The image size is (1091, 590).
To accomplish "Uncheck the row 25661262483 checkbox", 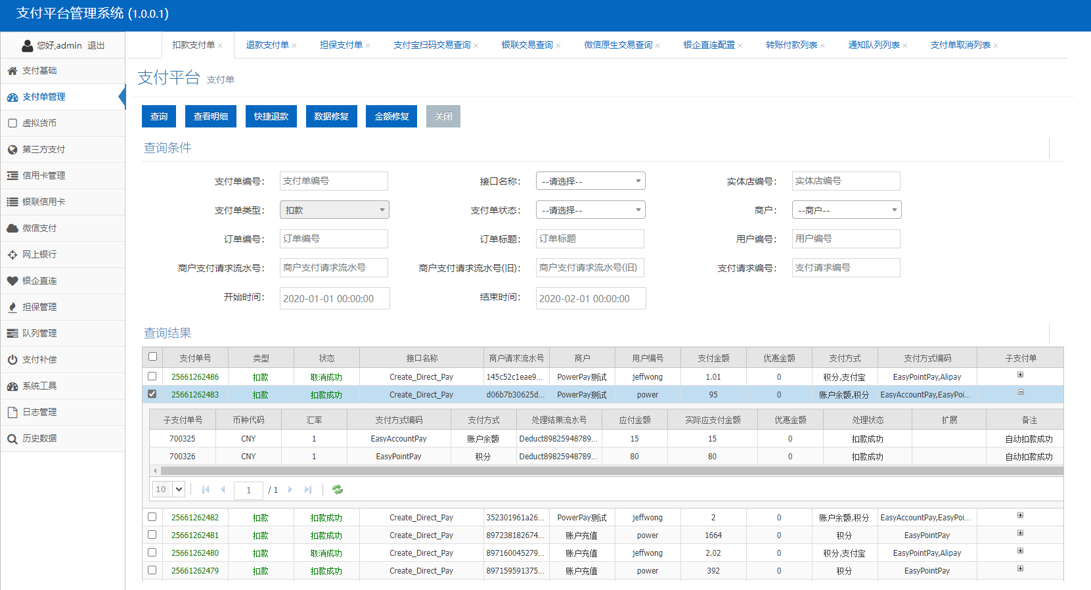I will (x=152, y=394).
